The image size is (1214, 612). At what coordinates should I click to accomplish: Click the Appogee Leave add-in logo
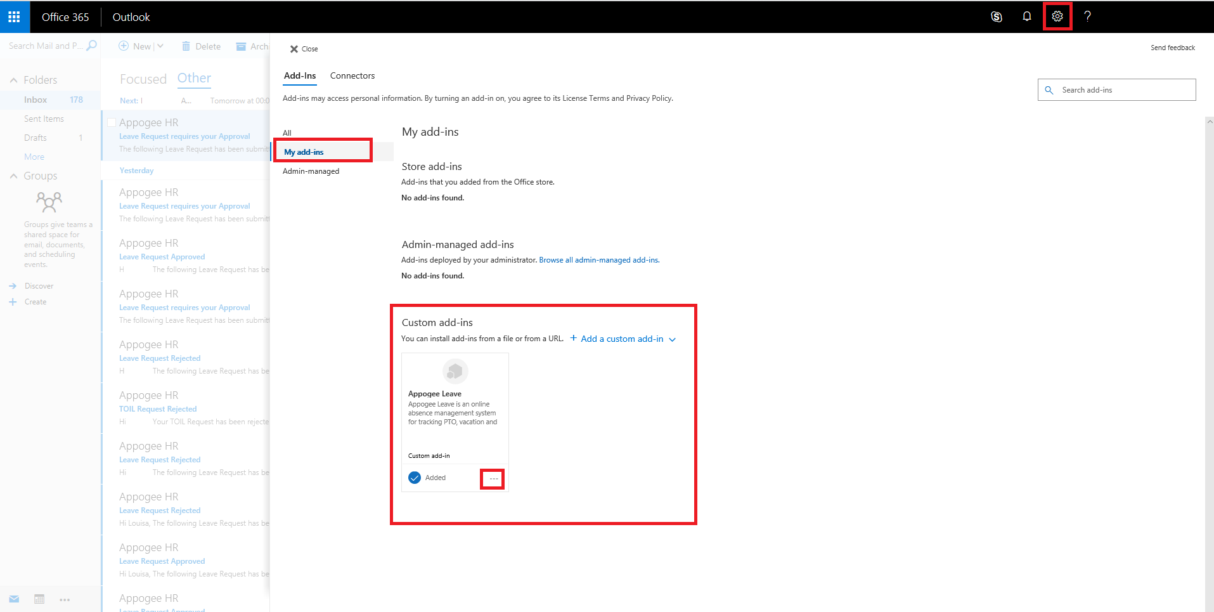coord(455,372)
